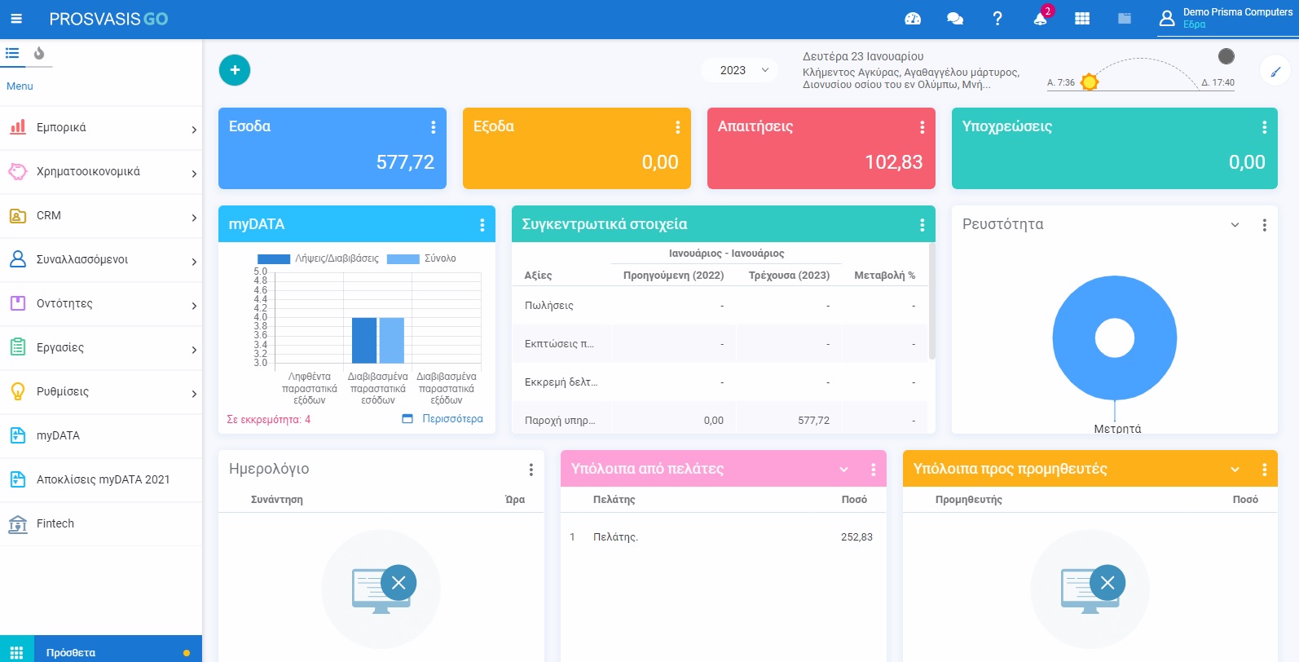
Task: Click the brush customize dashboard icon
Action: (1275, 72)
